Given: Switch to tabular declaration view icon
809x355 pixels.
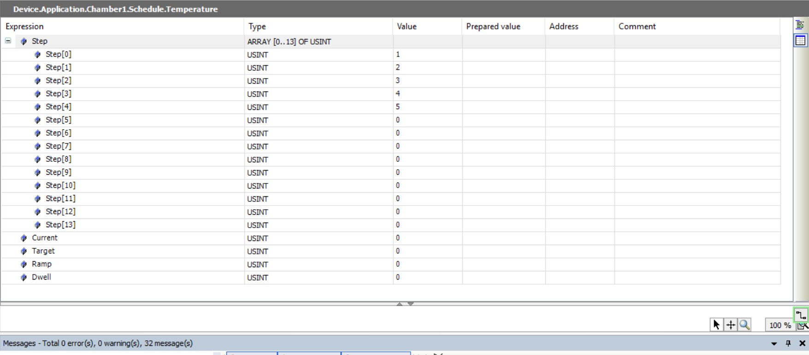Looking at the screenshot, I should point(800,40).
